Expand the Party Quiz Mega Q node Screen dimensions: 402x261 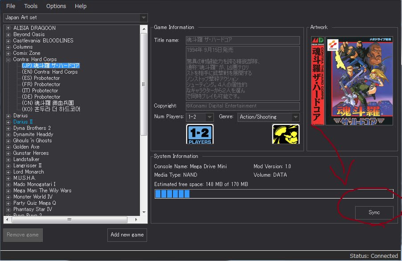pos(8,203)
